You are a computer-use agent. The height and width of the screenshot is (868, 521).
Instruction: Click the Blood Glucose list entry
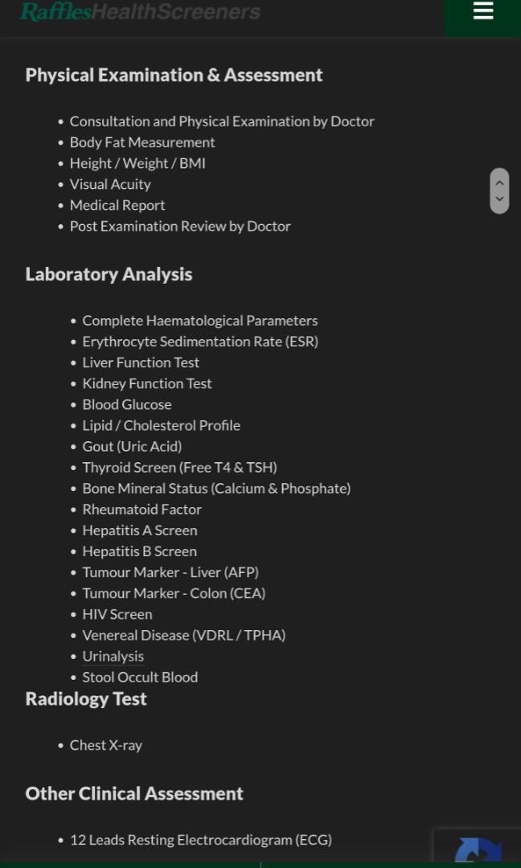coord(127,404)
